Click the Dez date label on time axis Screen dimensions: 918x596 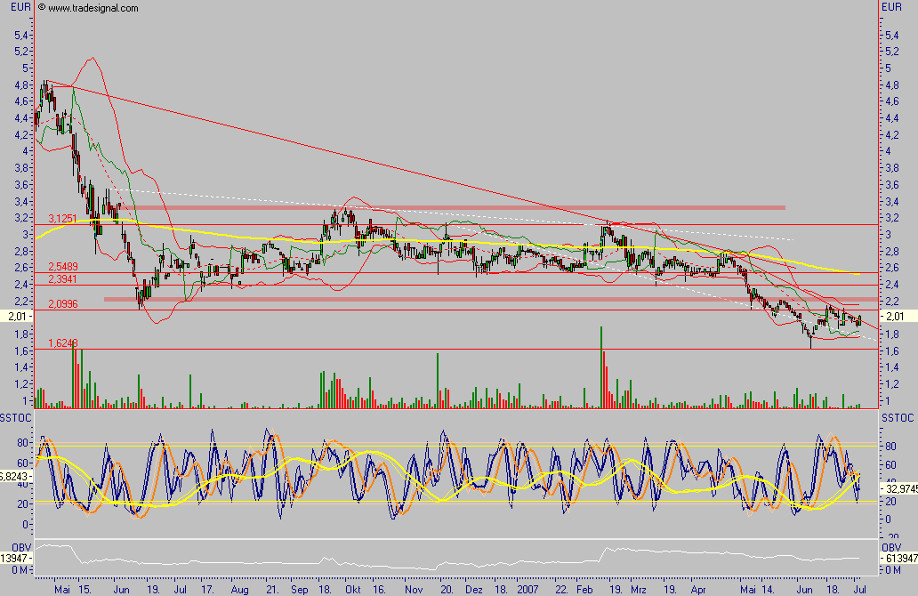pos(473,590)
